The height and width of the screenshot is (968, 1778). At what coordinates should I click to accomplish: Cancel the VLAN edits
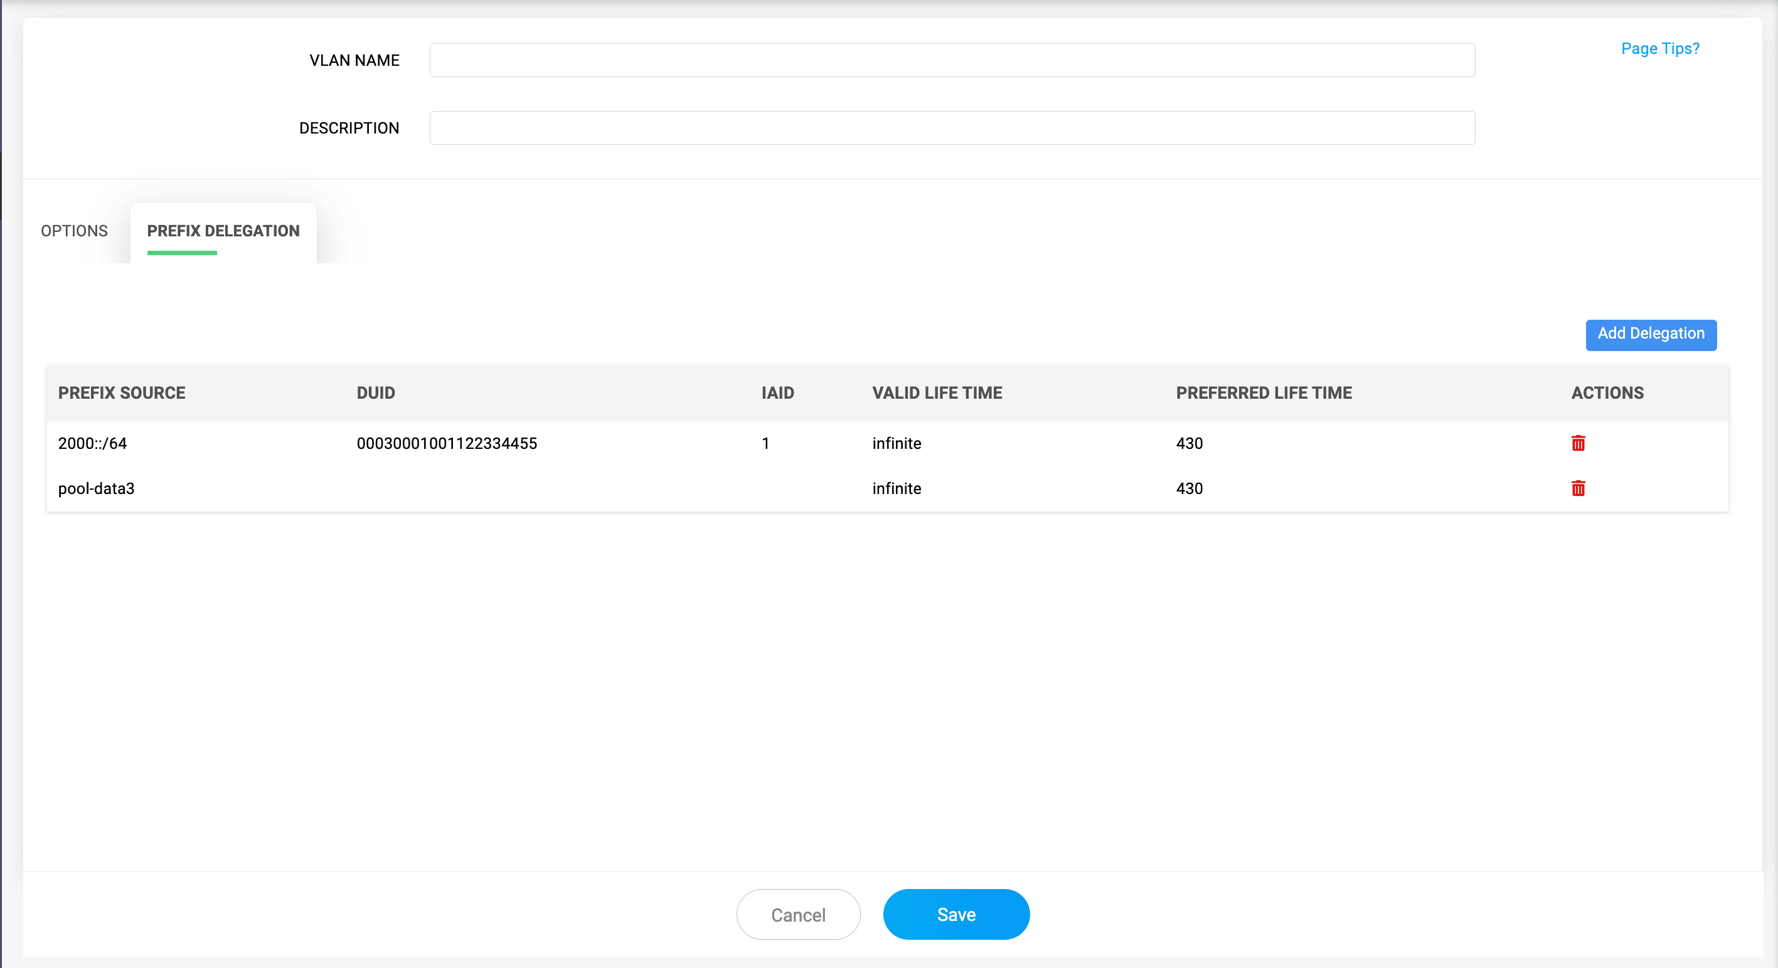coord(798,914)
